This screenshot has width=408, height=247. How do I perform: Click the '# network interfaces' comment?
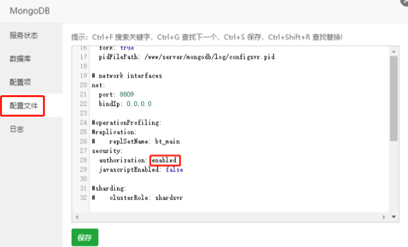coord(127,76)
